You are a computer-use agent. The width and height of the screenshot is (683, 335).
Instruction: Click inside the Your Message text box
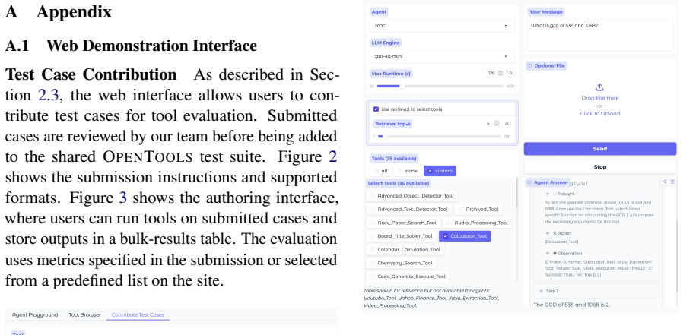pyautogui.click(x=600, y=35)
